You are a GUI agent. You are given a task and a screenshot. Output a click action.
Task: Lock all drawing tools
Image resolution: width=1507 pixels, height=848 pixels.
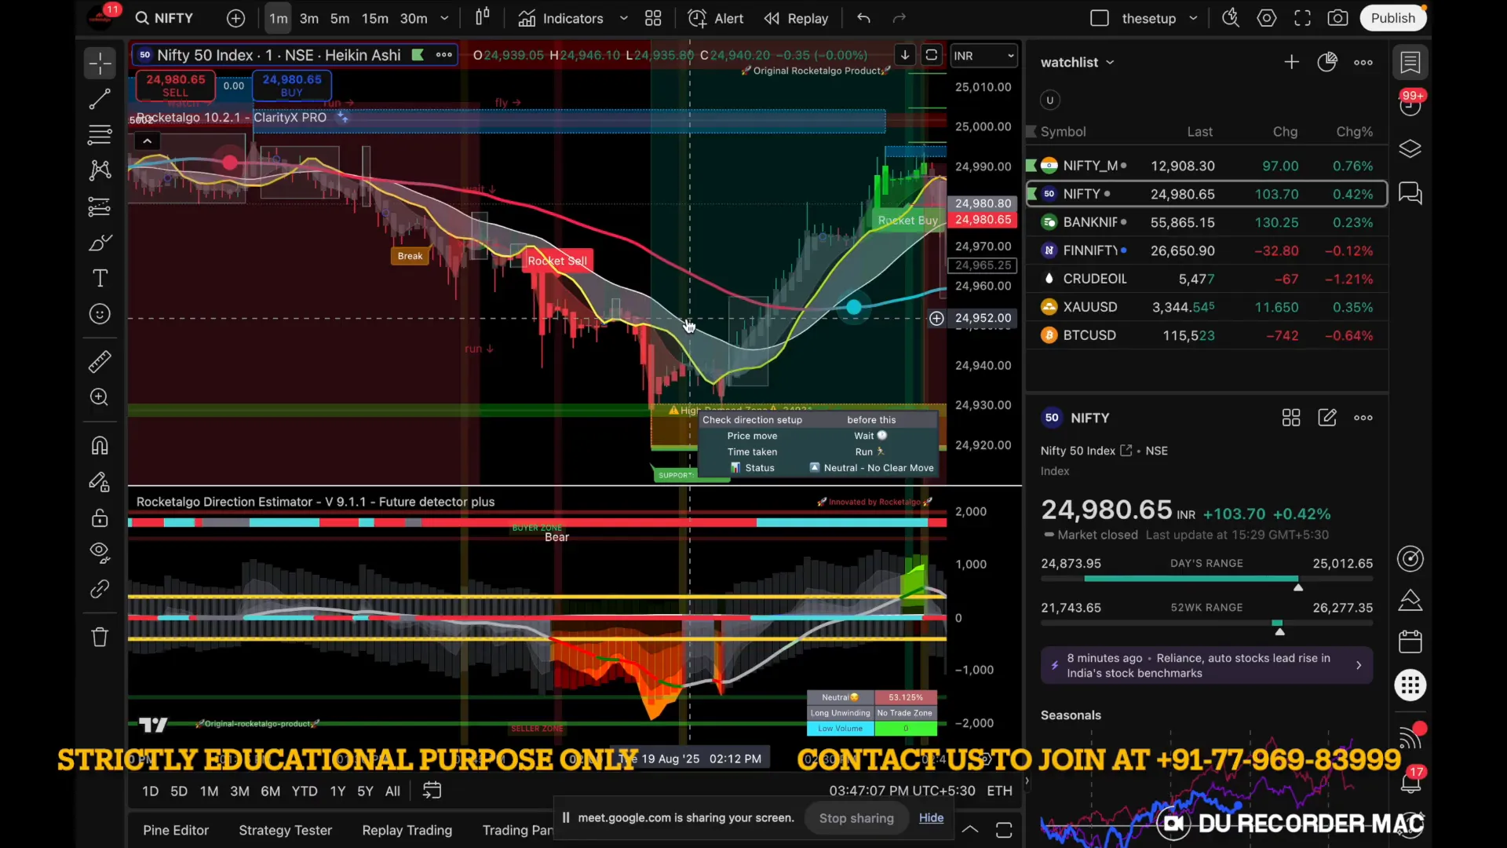point(100,517)
